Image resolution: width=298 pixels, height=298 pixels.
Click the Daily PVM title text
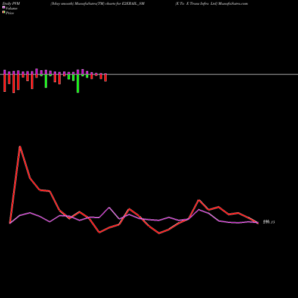click(11, 4)
